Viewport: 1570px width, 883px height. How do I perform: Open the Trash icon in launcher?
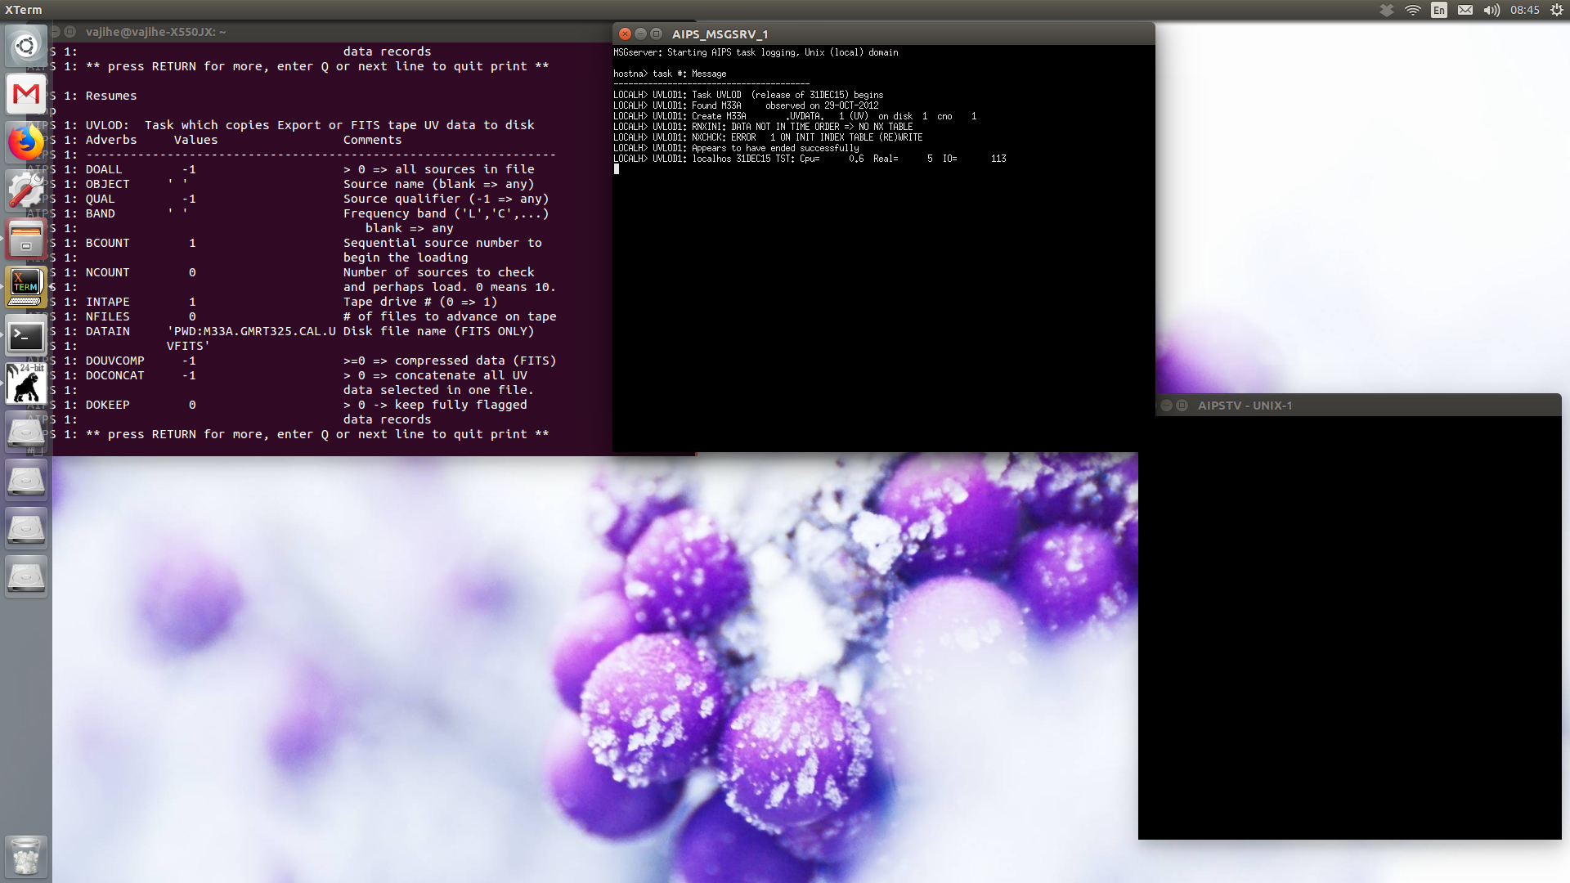pyautogui.click(x=26, y=856)
